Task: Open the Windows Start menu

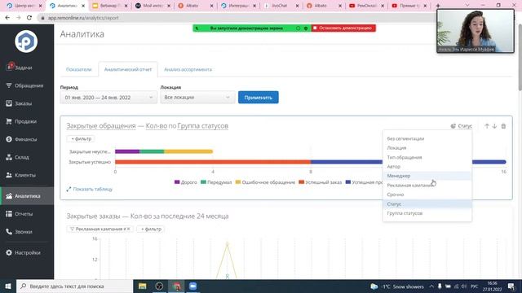Action: point(8,286)
